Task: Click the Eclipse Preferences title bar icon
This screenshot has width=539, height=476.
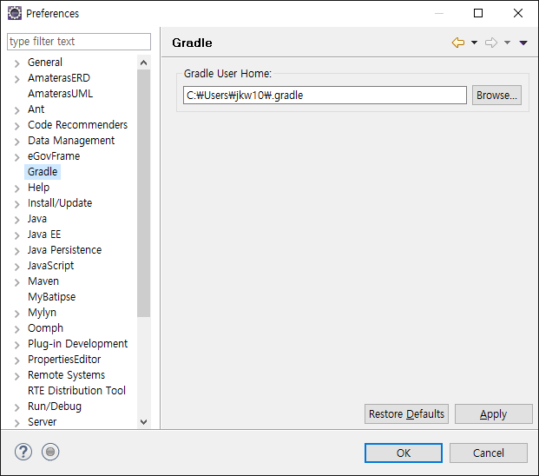Action: coord(15,13)
